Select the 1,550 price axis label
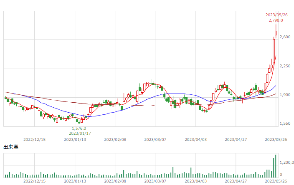The height and width of the screenshot is (185, 294). [285, 123]
